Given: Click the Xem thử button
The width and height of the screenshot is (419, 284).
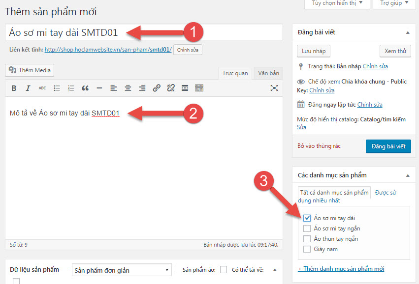Looking at the screenshot, I should 395,51.
